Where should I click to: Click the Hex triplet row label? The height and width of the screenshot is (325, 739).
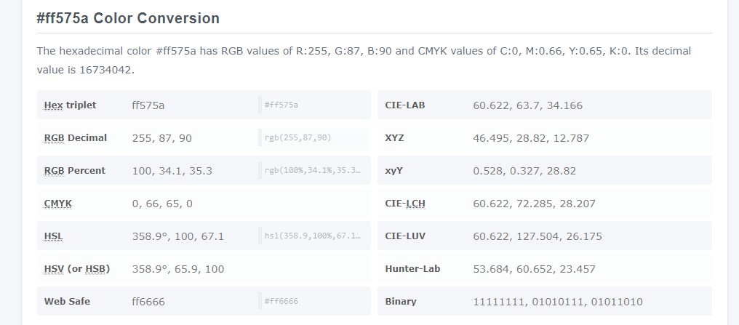click(x=70, y=105)
